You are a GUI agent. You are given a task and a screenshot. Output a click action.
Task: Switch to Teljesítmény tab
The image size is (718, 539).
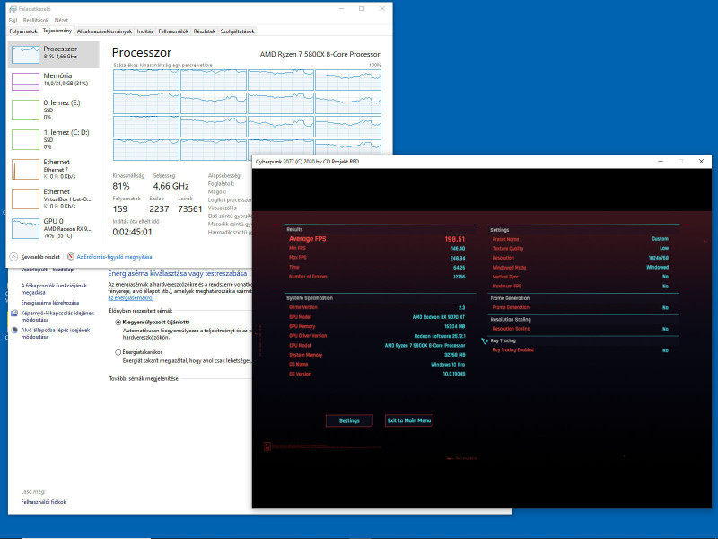pos(57,31)
